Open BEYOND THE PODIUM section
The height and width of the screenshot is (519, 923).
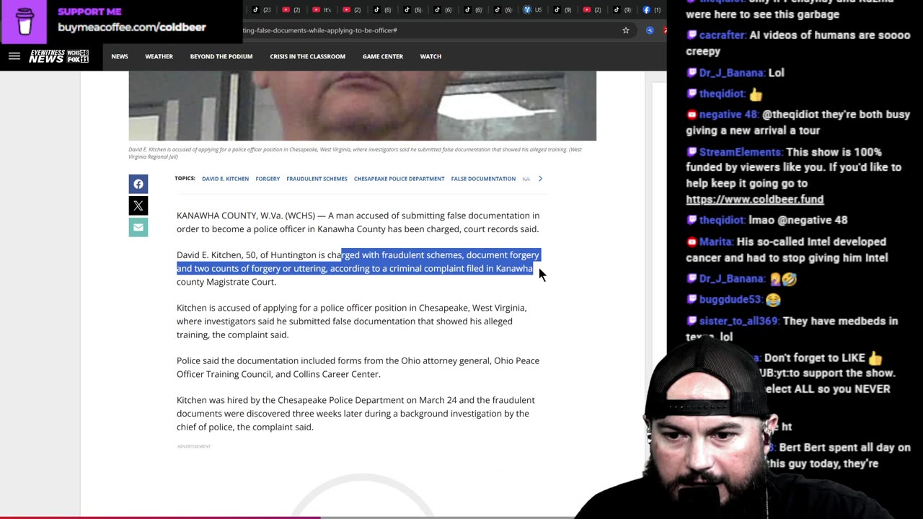point(221,56)
